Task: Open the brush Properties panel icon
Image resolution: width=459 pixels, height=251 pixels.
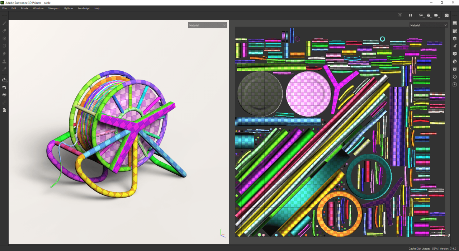Action: [x=455, y=46]
